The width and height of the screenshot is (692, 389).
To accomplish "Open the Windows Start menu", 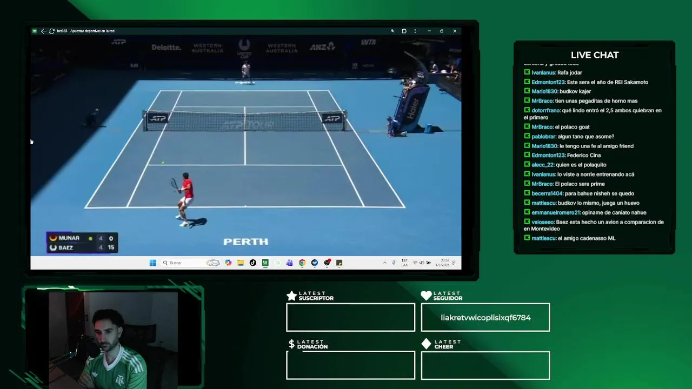I will (x=152, y=263).
